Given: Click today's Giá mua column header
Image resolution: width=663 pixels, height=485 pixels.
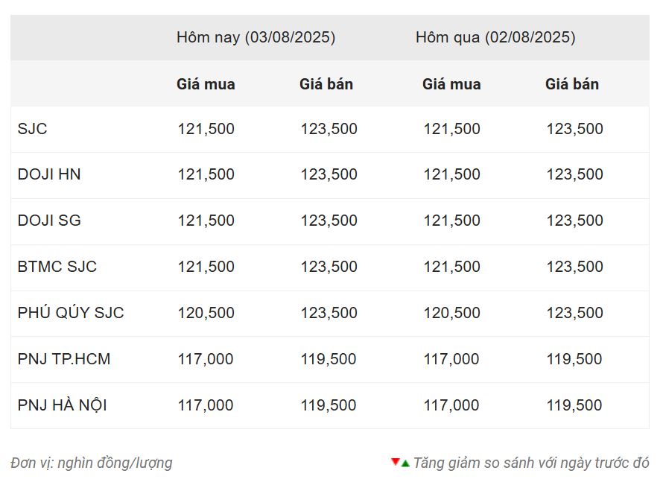Looking at the screenshot, I should point(206,84).
